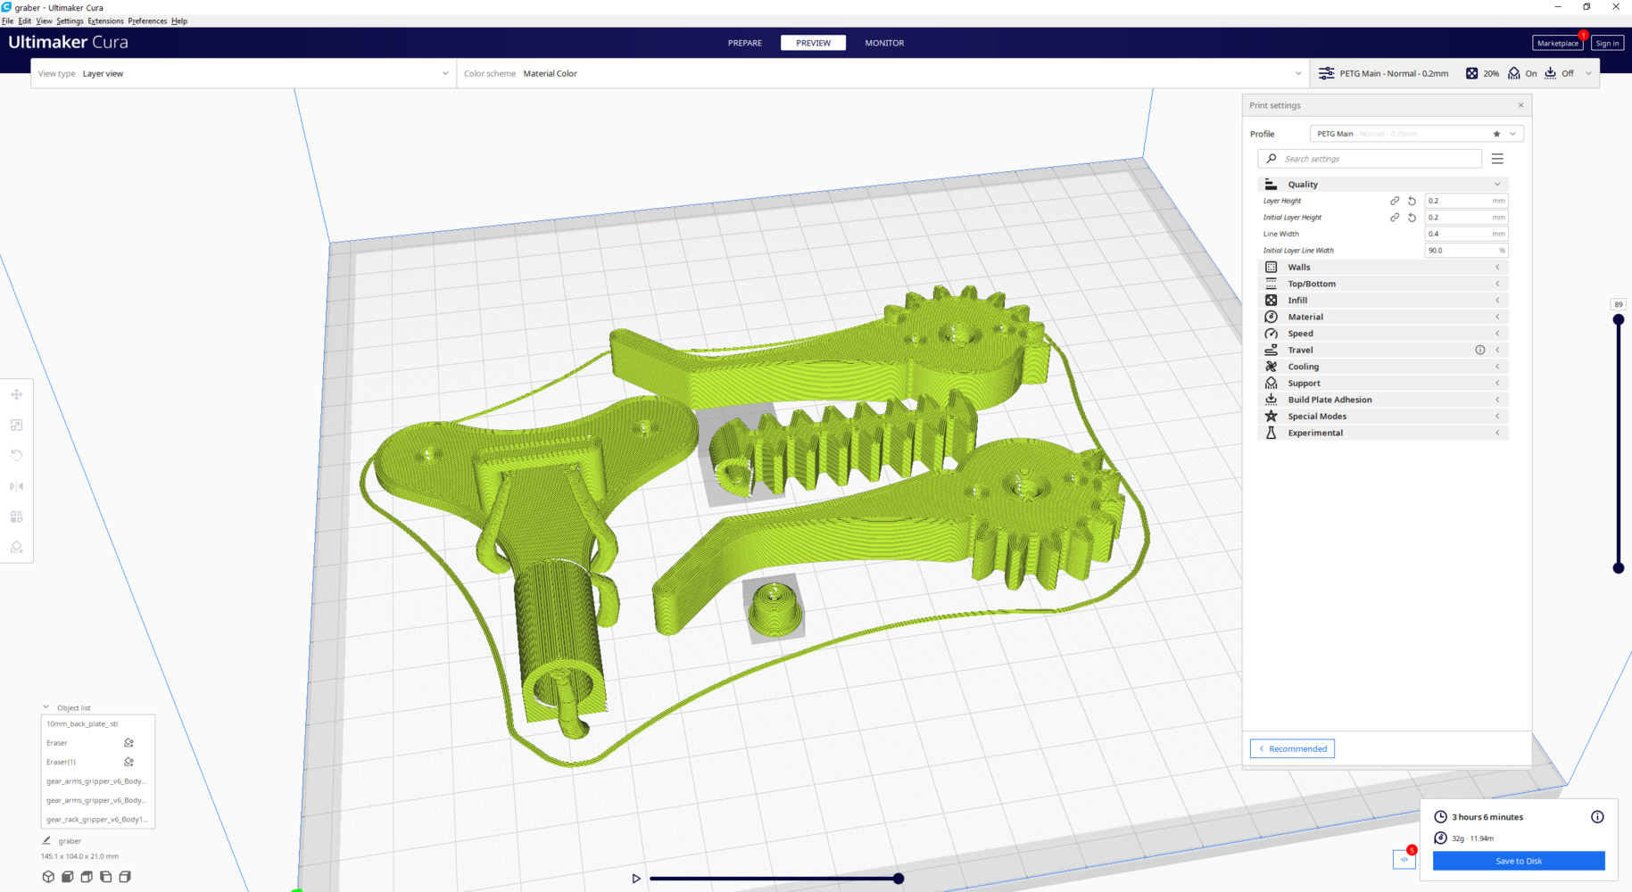The height and width of the screenshot is (892, 1632).
Task: Switch to the 3D isometric camera view
Action: tap(48, 877)
